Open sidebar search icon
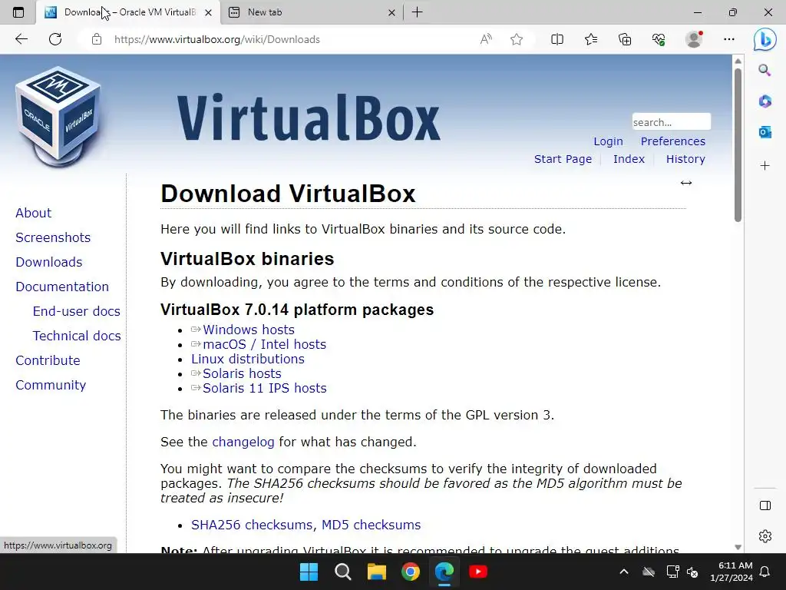The width and height of the screenshot is (786, 590). click(x=765, y=70)
